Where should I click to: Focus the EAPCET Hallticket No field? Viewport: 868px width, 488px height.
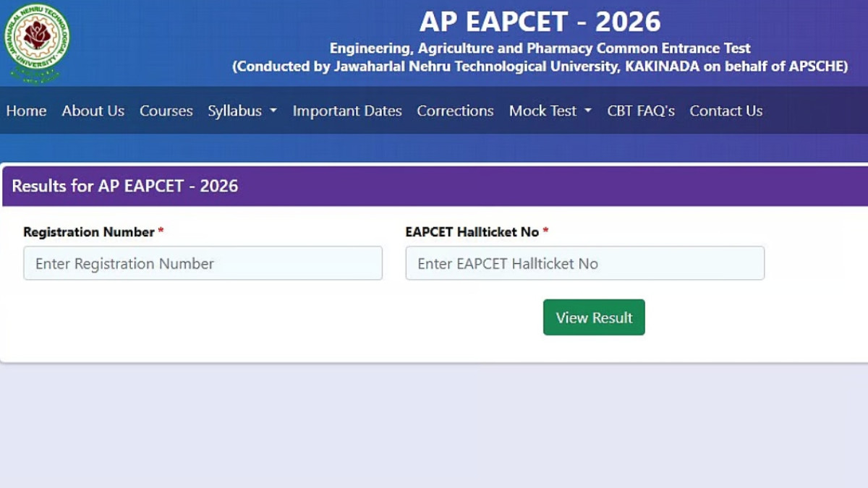click(584, 263)
